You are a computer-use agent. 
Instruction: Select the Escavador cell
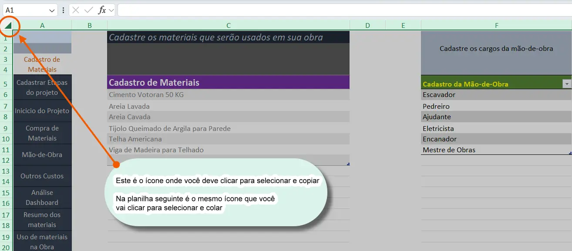(496, 95)
